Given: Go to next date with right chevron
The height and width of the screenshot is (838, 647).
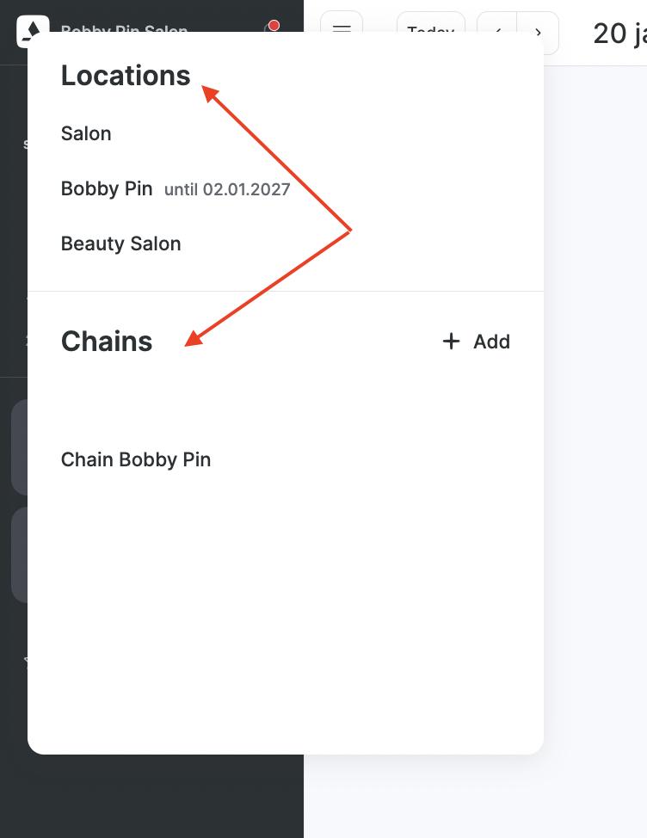Looking at the screenshot, I should tap(539, 27).
